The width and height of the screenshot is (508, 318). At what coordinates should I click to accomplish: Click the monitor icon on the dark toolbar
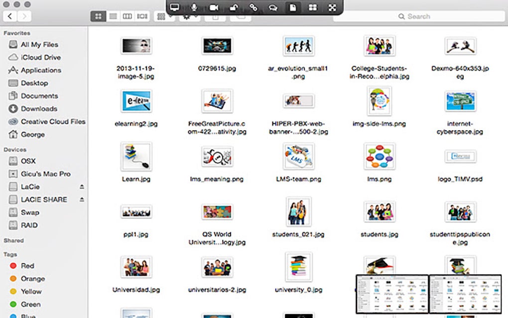pos(174,7)
